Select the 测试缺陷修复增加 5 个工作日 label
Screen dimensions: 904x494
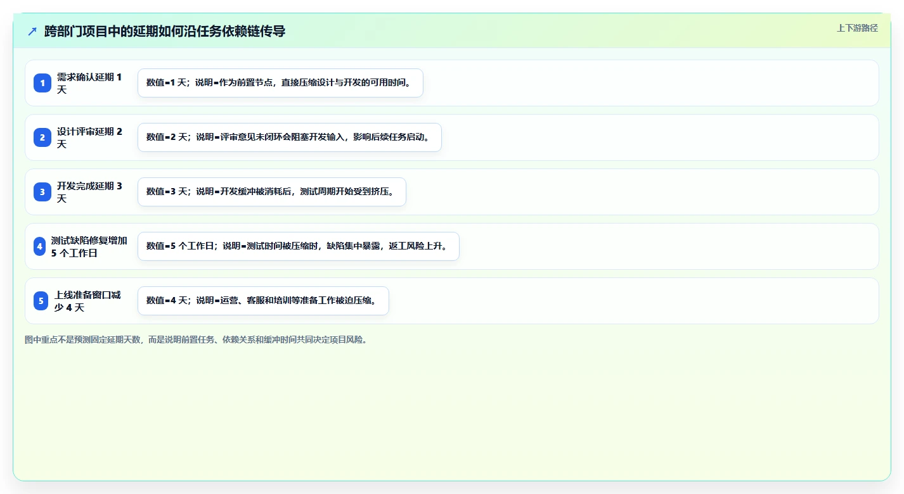click(x=89, y=246)
